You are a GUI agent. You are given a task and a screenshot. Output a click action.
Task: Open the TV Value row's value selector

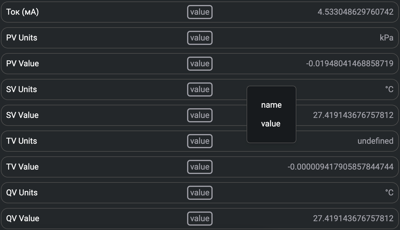click(x=200, y=167)
